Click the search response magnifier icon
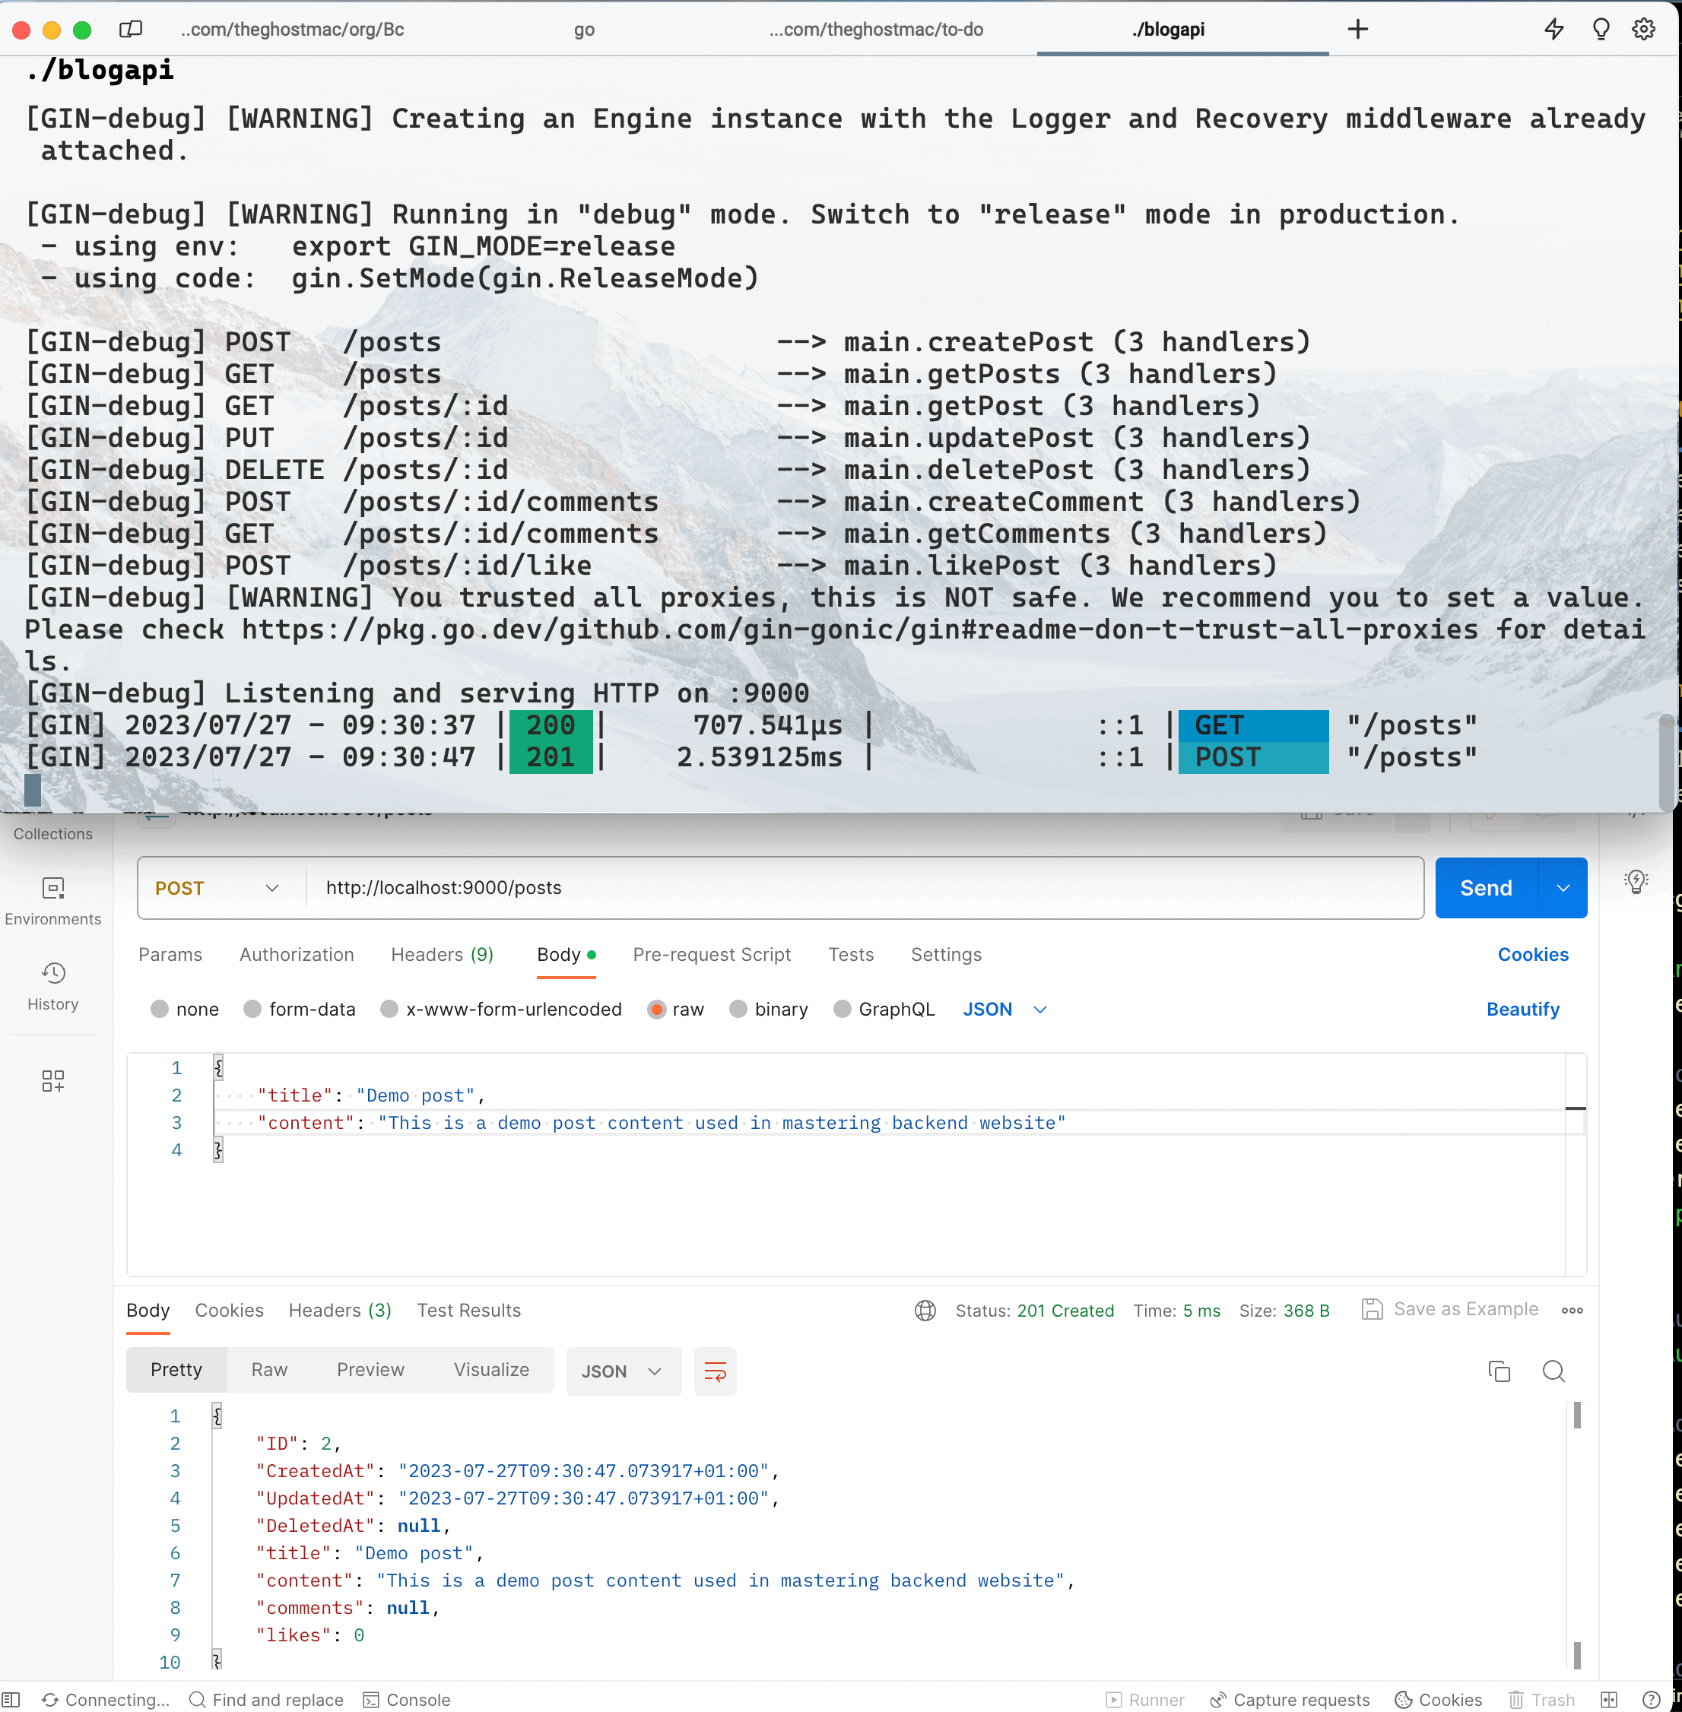The width and height of the screenshot is (1682, 1712). [1553, 1371]
